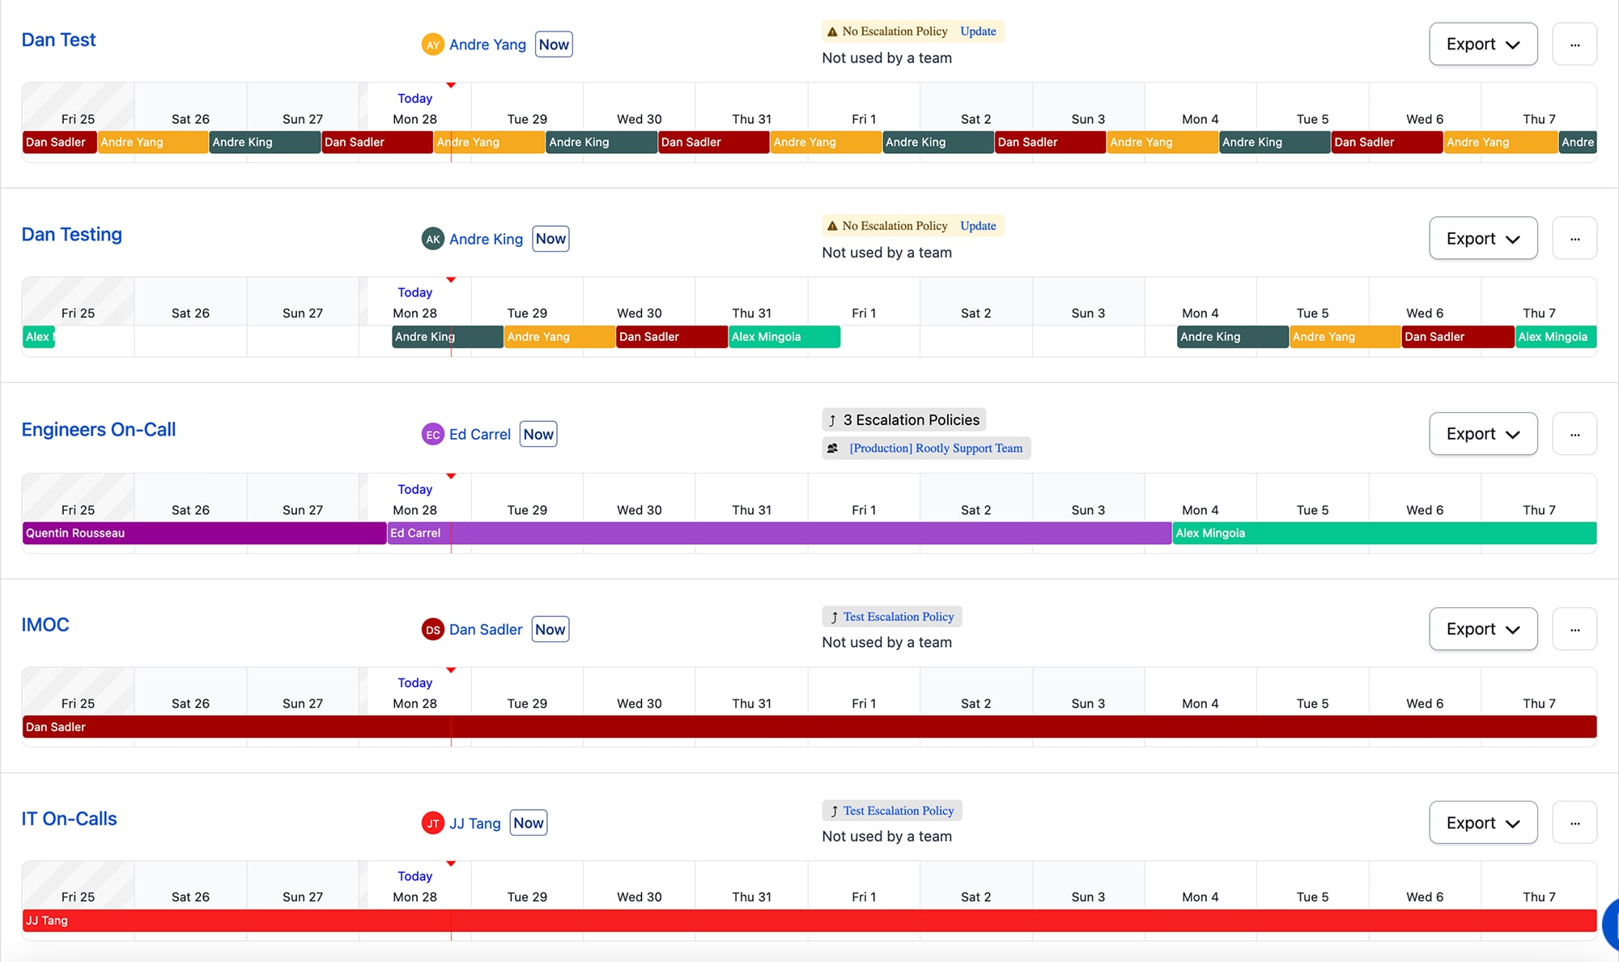Open the Engineers On-Call schedule link
This screenshot has height=962, width=1619.
click(98, 430)
